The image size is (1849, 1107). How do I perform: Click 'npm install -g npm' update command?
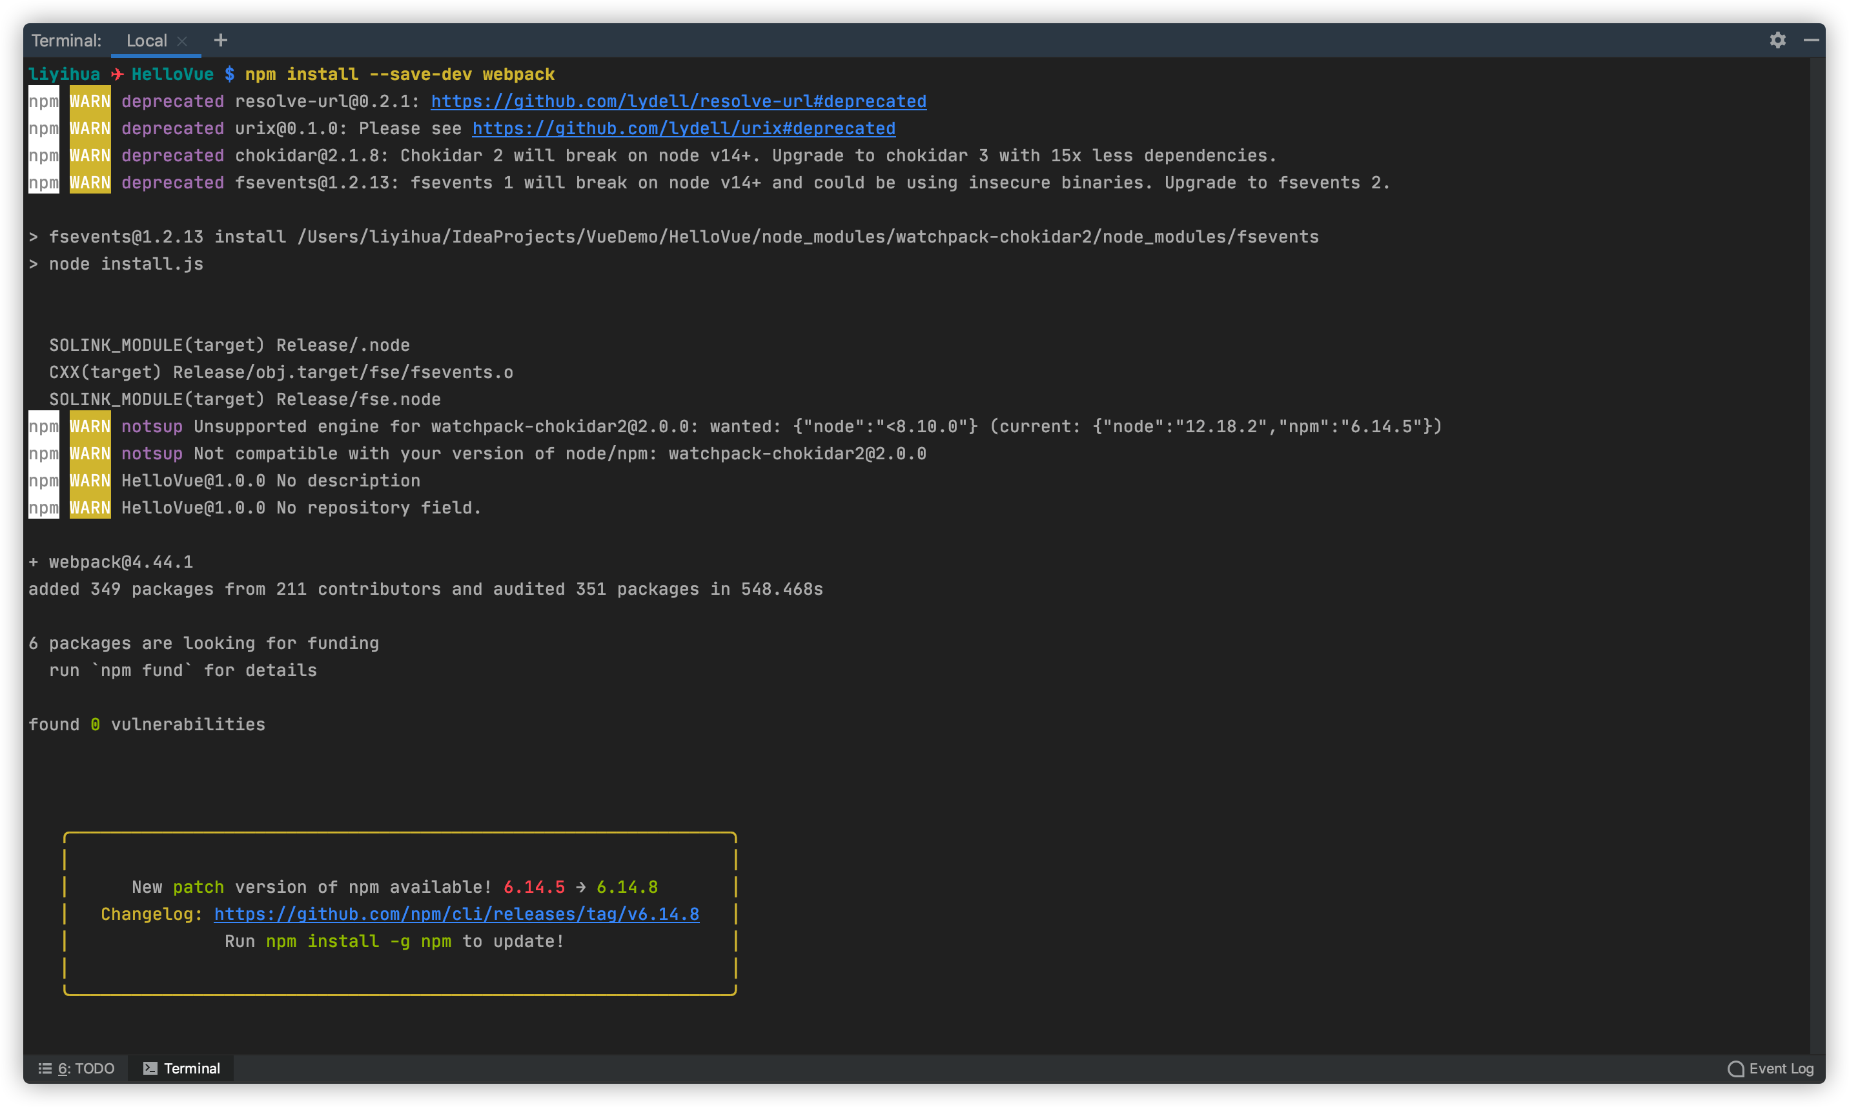[x=359, y=941]
